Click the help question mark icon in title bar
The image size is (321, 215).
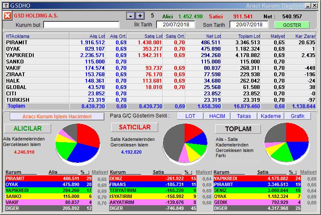(6, 6)
